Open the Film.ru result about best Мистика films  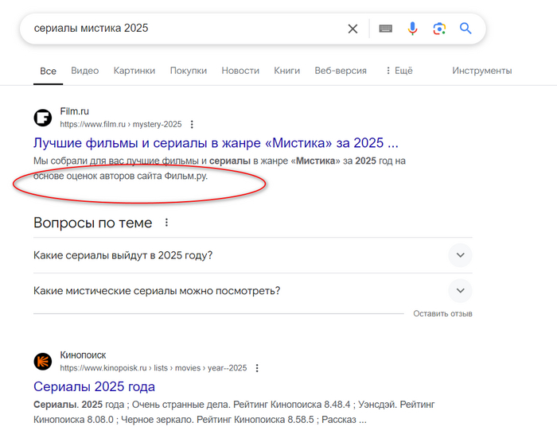[216, 144]
